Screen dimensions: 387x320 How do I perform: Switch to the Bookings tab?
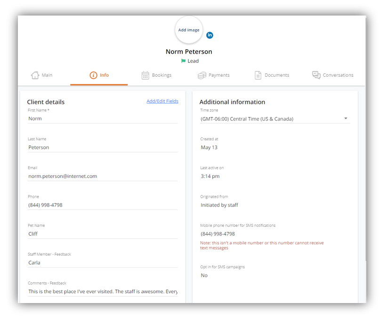pos(156,75)
